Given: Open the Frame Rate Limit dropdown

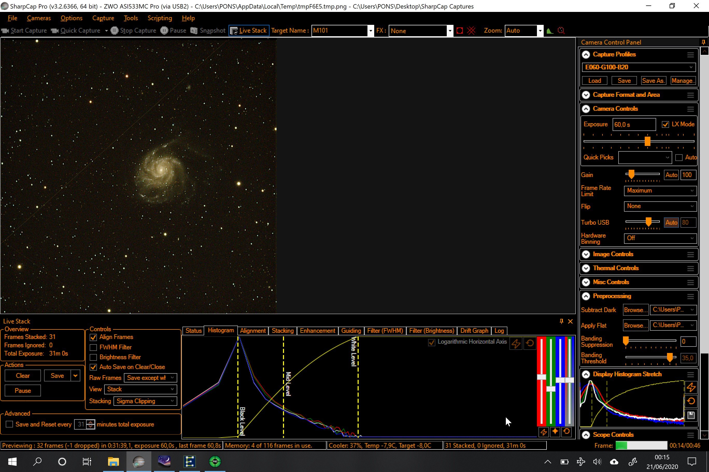Looking at the screenshot, I should 660,190.
